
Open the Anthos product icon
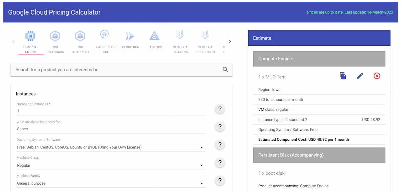[x=154, y=36]
